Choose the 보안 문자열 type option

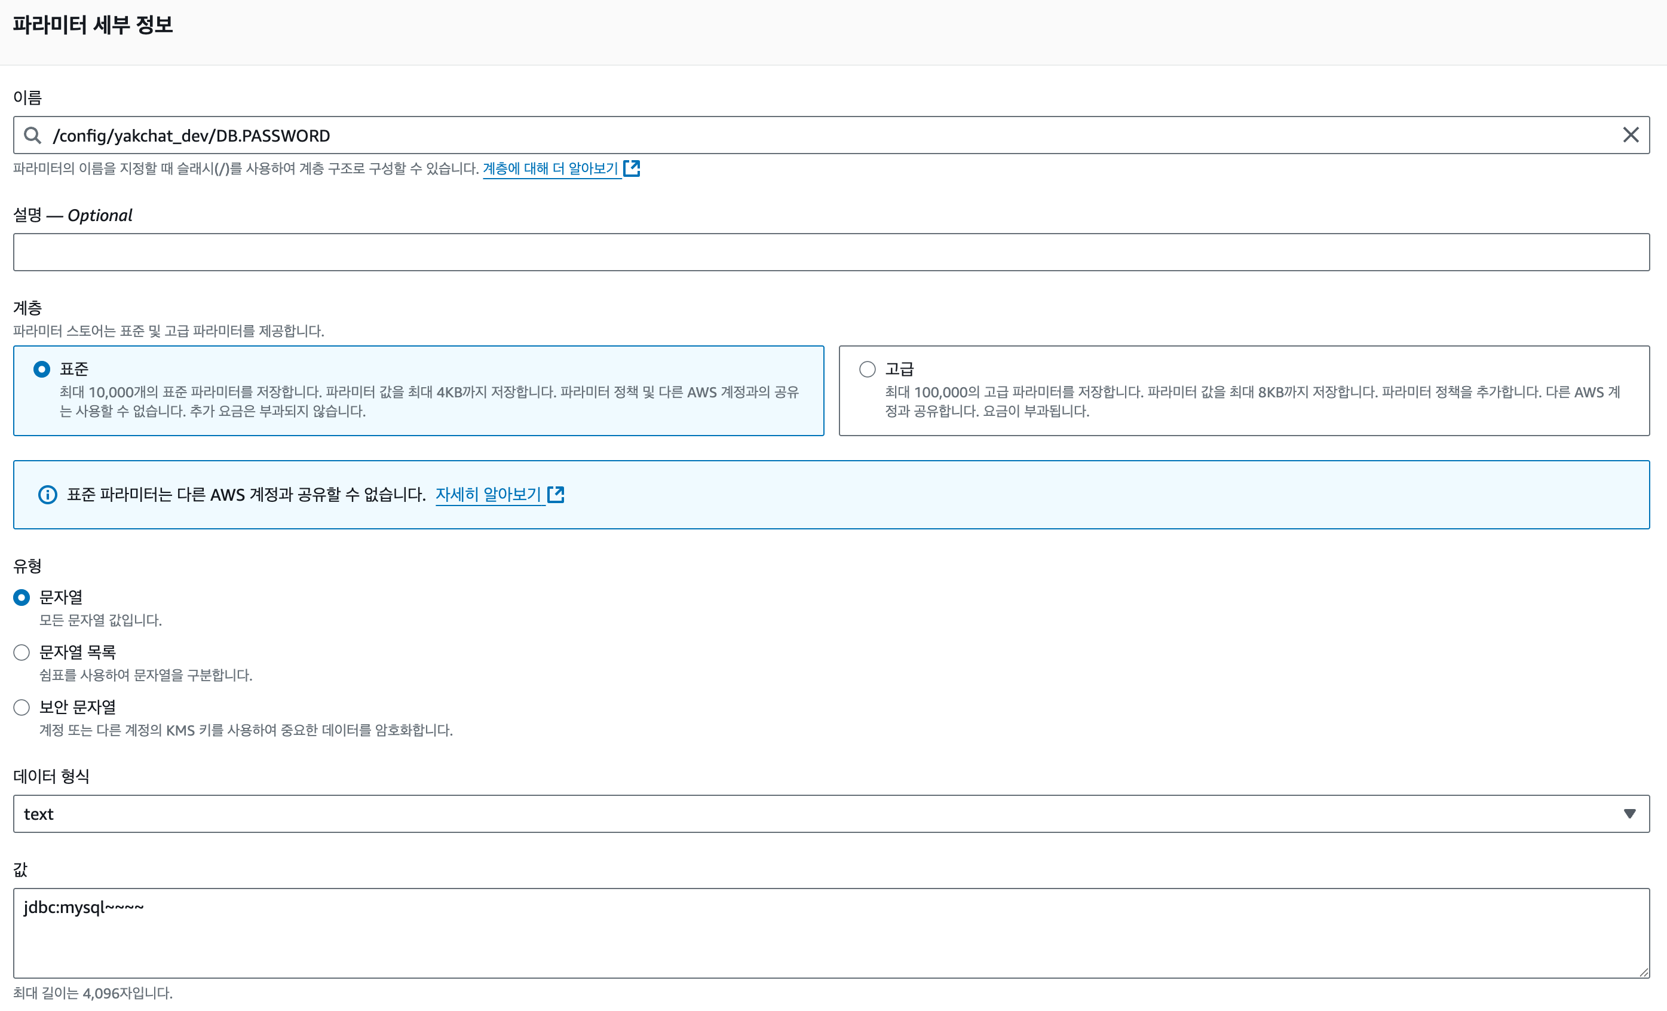click(22, 707)
